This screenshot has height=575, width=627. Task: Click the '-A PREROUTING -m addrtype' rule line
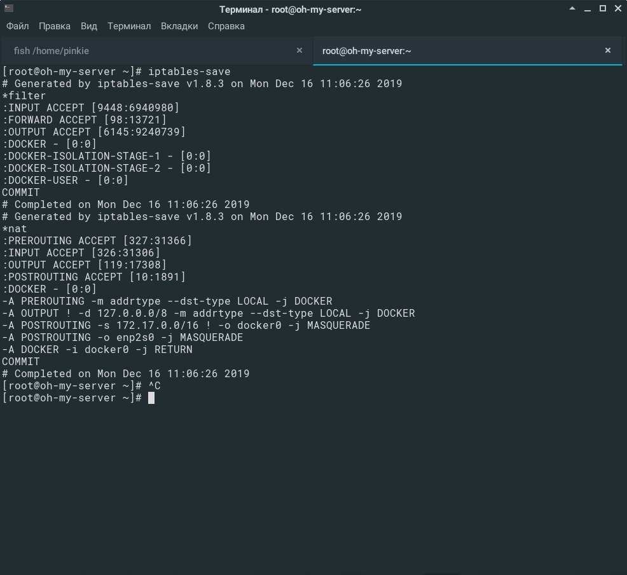click(x=167, y=301)
